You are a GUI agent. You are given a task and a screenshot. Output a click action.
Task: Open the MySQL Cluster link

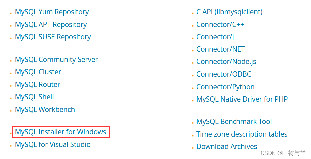pos(38,72)
